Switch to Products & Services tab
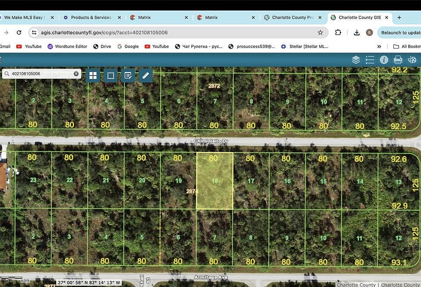 point(91,17)
